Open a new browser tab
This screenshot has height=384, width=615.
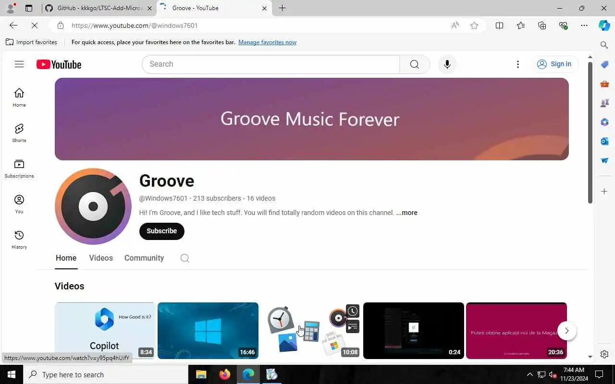[282, 8]
